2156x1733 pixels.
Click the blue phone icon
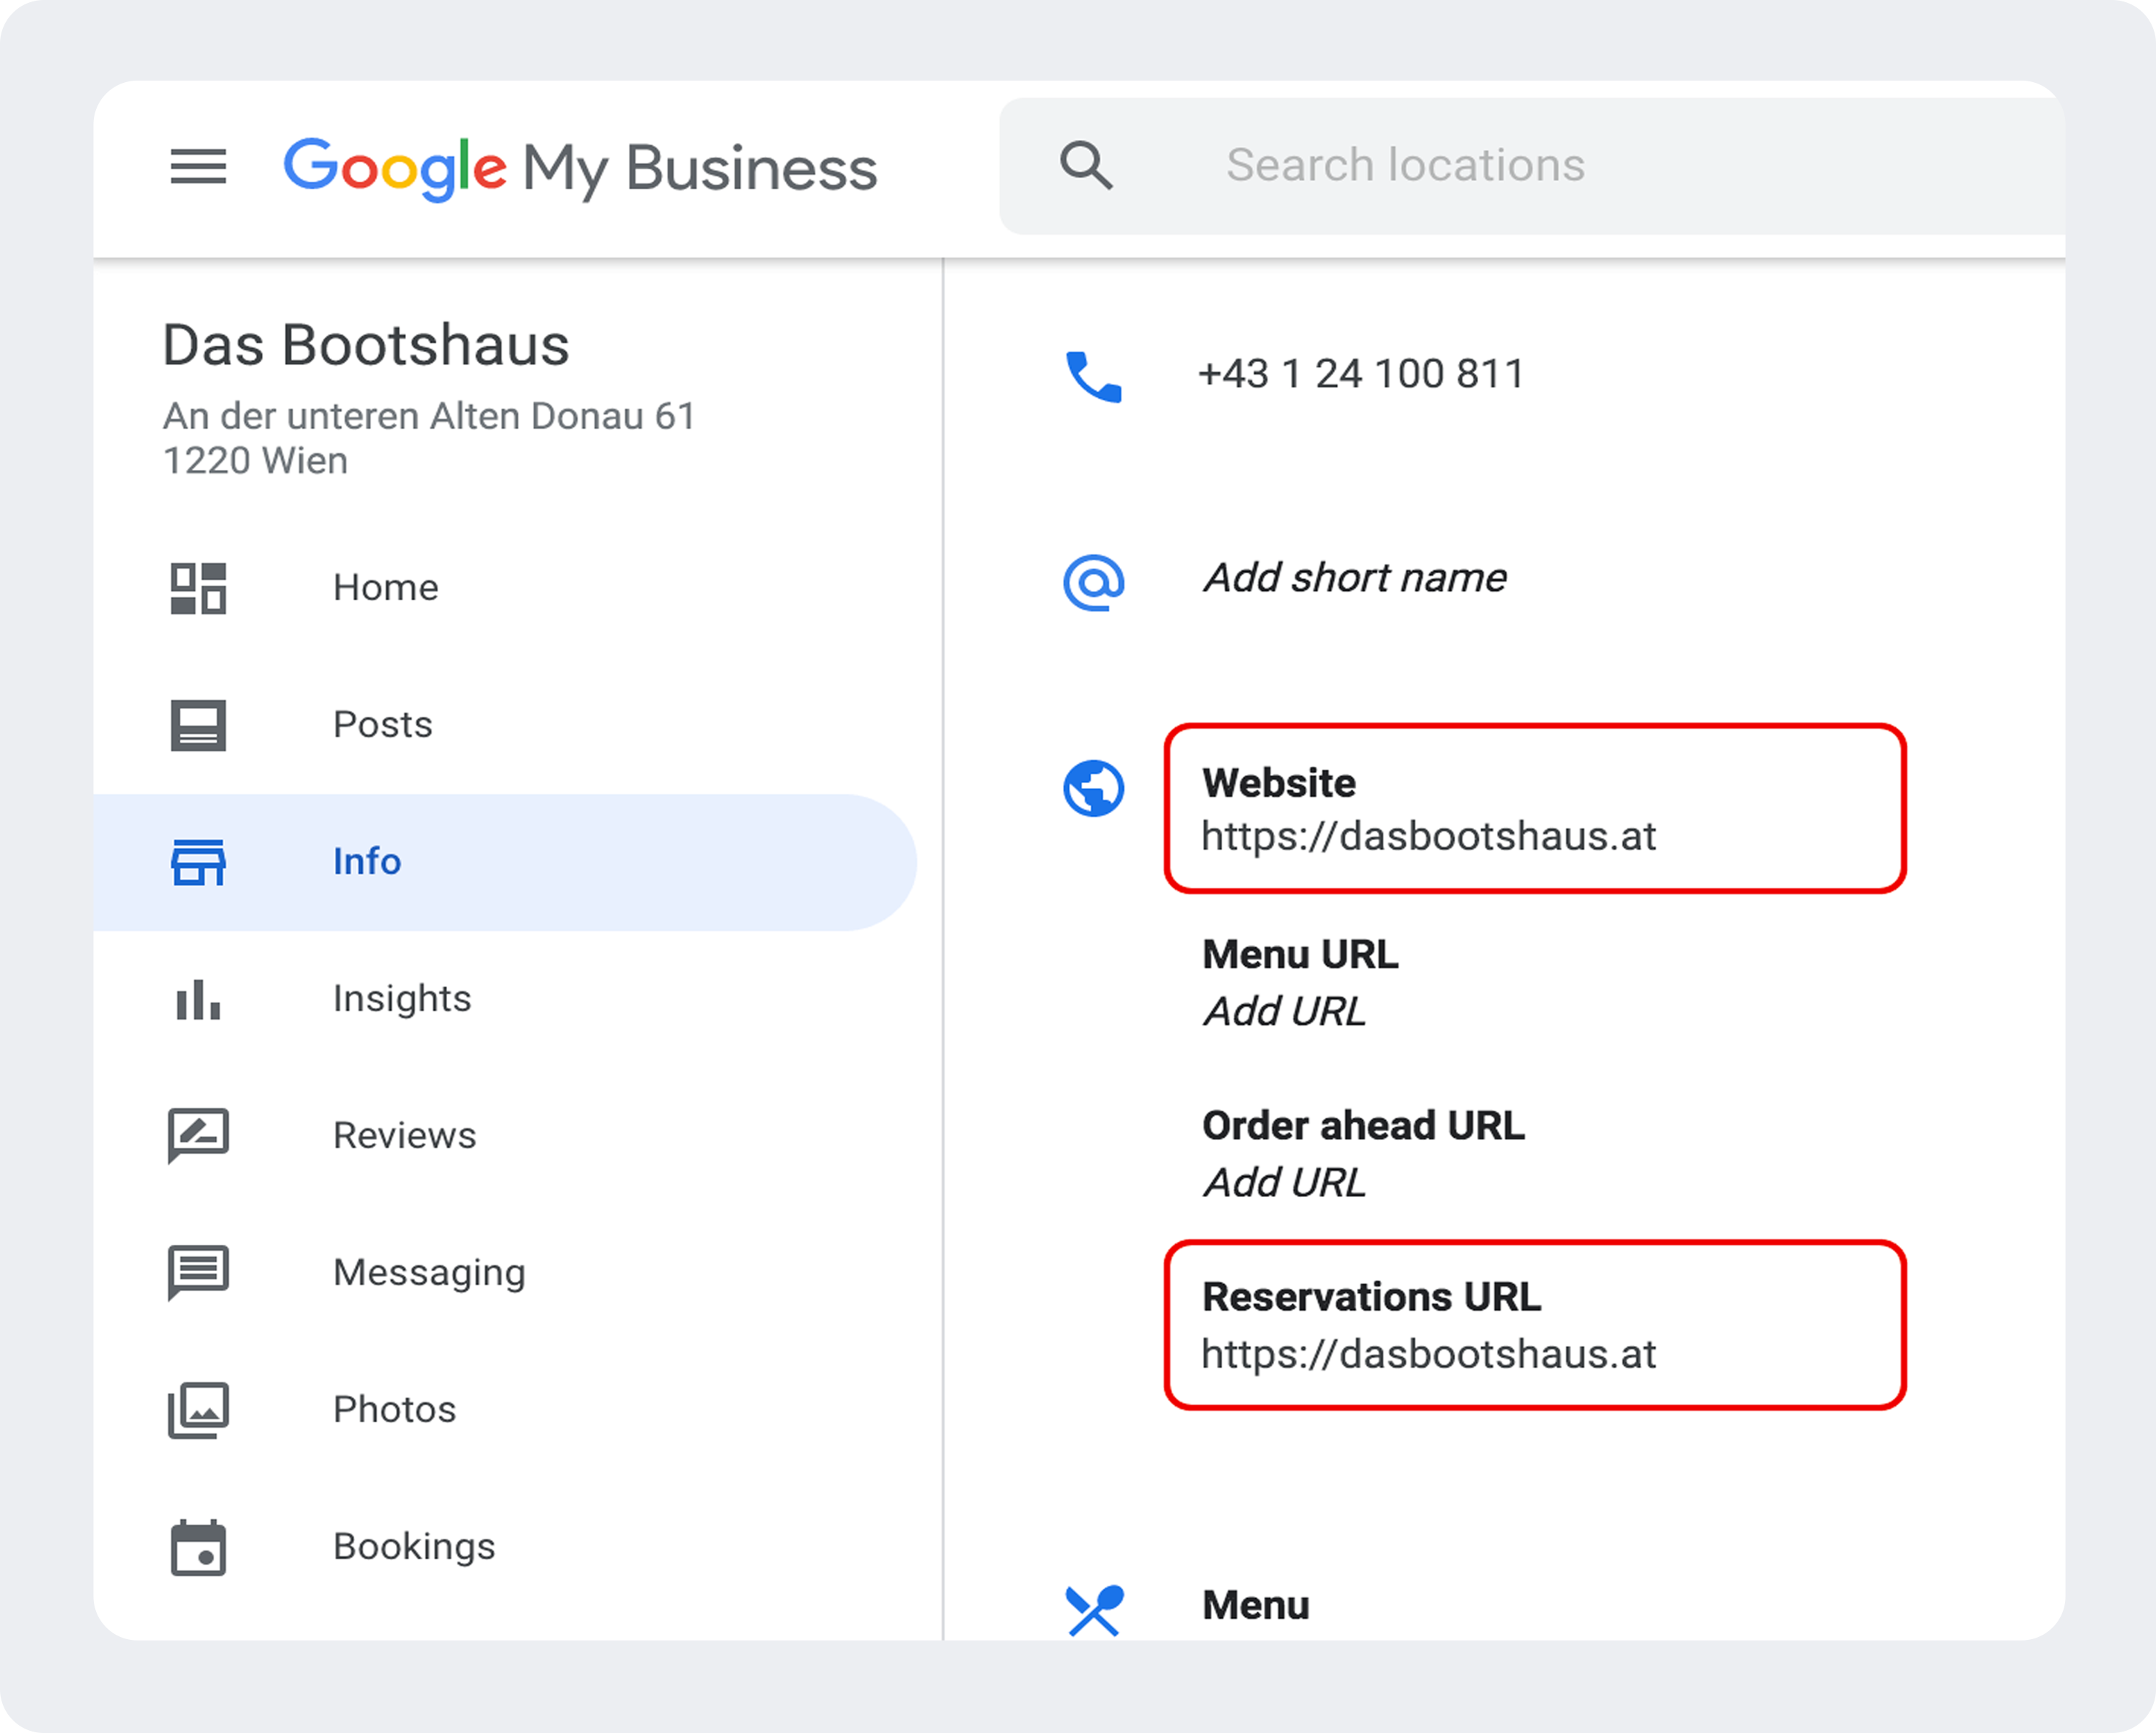pyautogui.click(x=1094, y=376)
